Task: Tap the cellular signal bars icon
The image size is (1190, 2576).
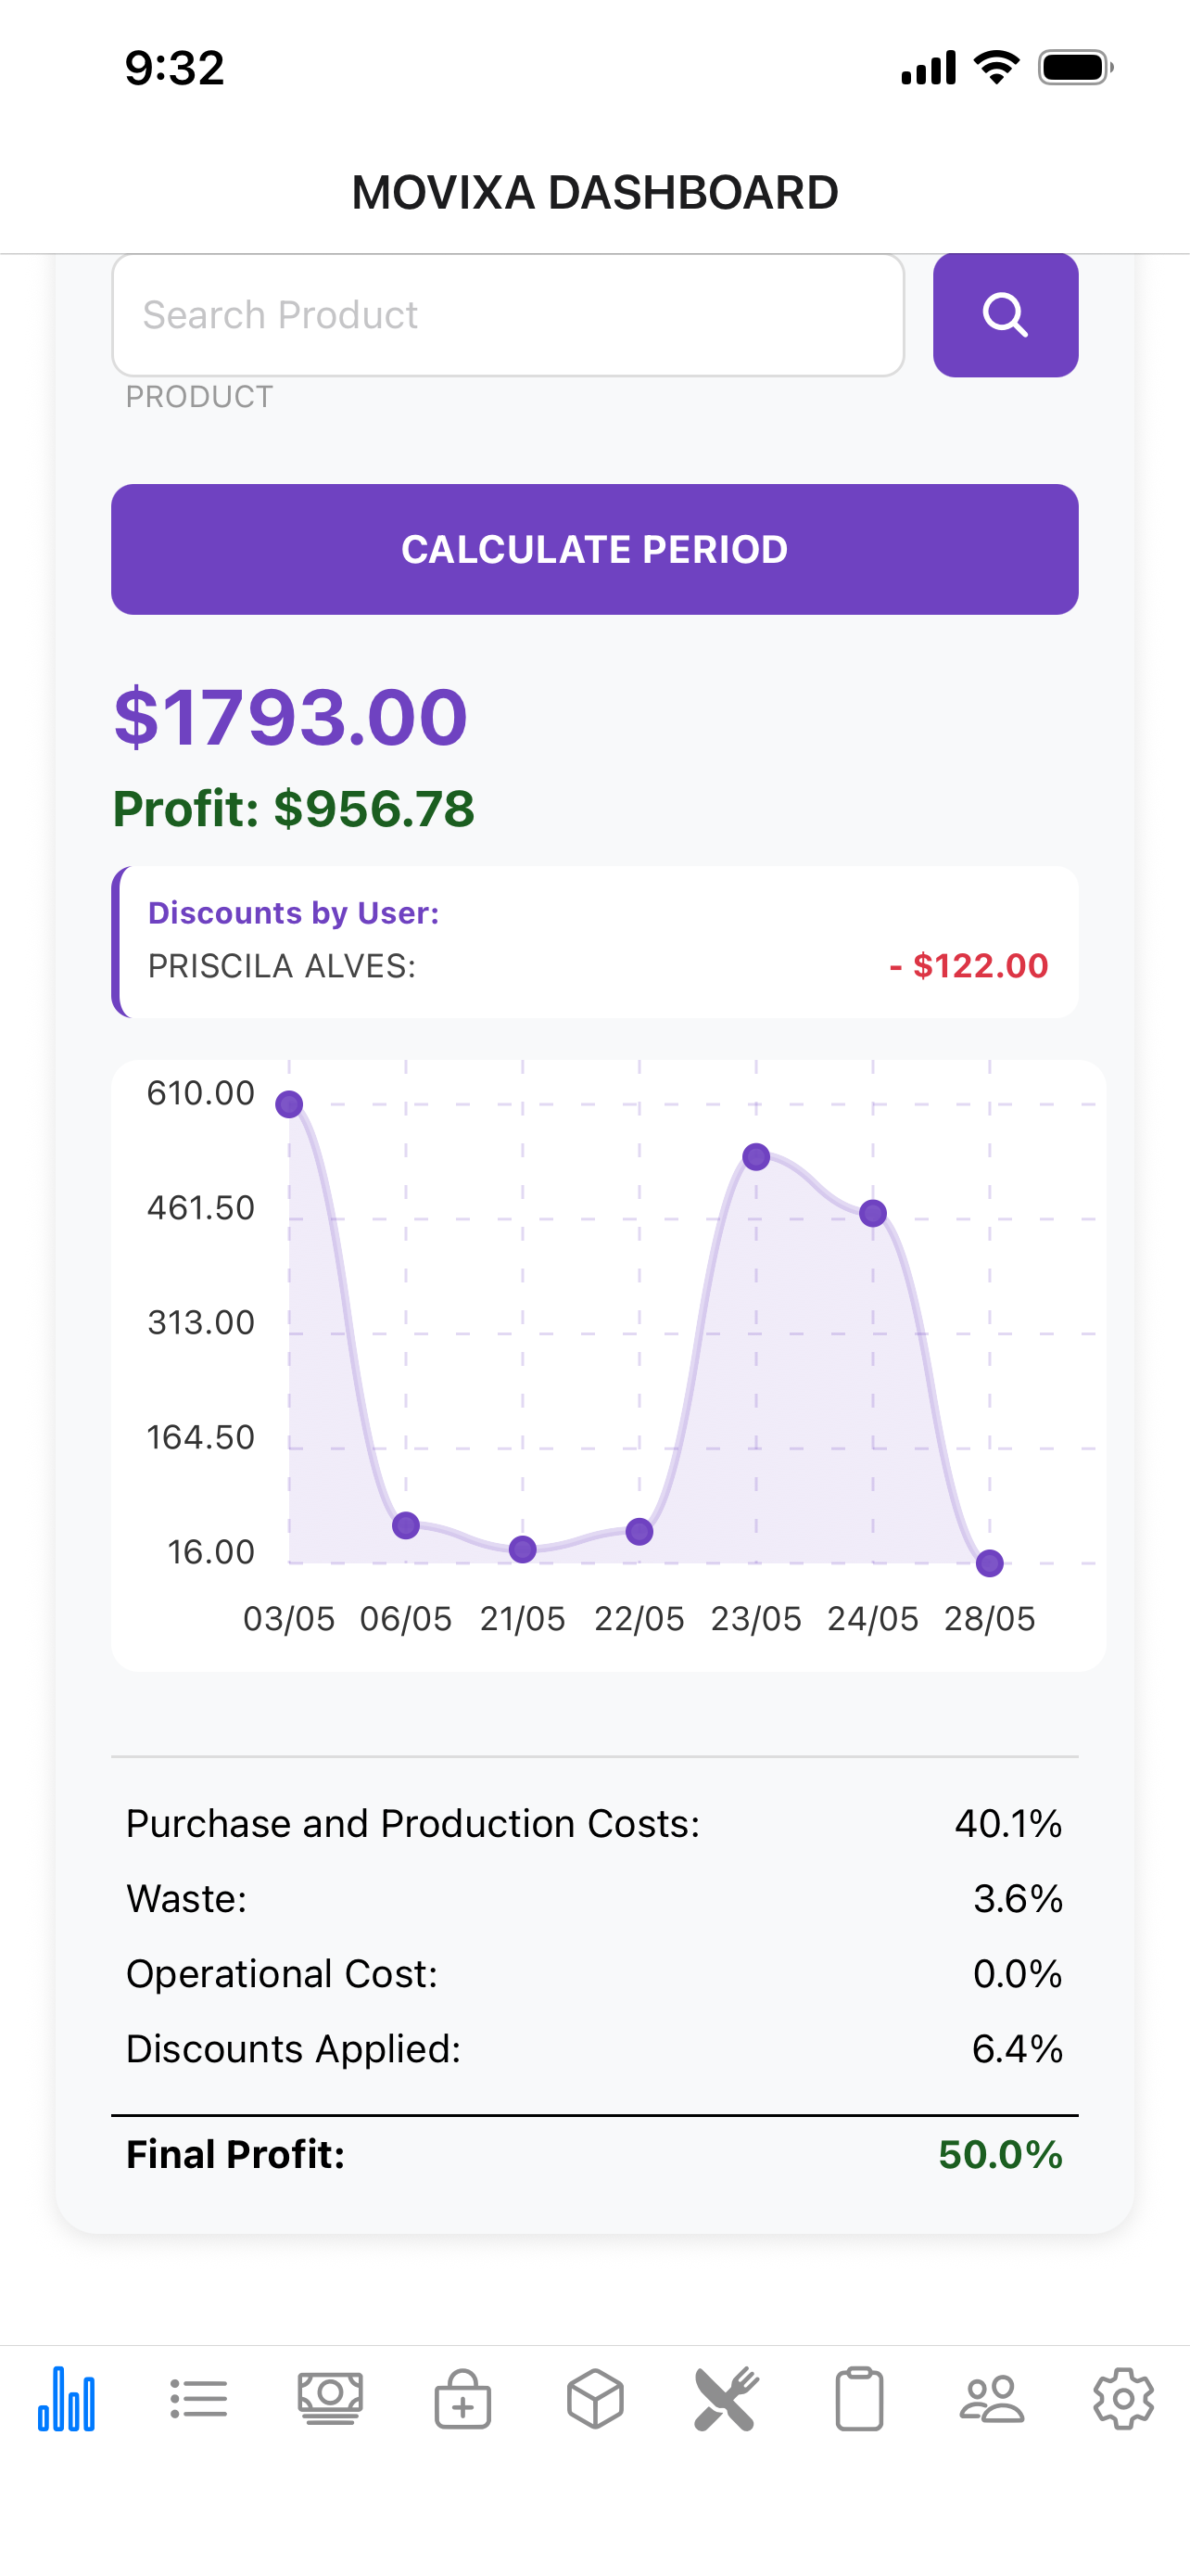Action: point(929,68)
